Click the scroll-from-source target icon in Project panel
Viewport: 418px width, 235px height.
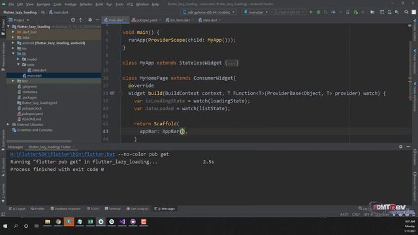tap(73, 20)
